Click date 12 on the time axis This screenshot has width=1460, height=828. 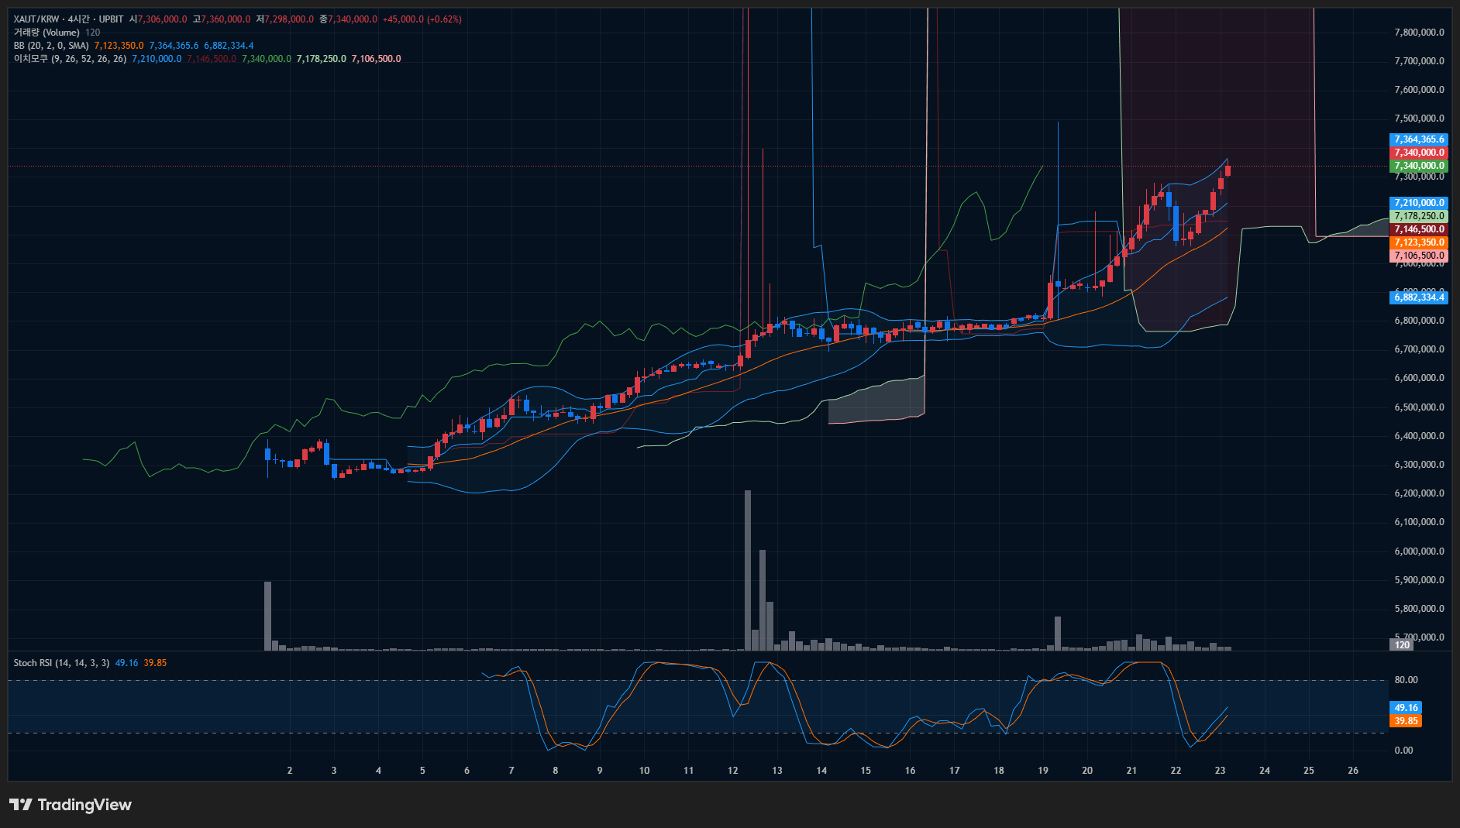733,771
